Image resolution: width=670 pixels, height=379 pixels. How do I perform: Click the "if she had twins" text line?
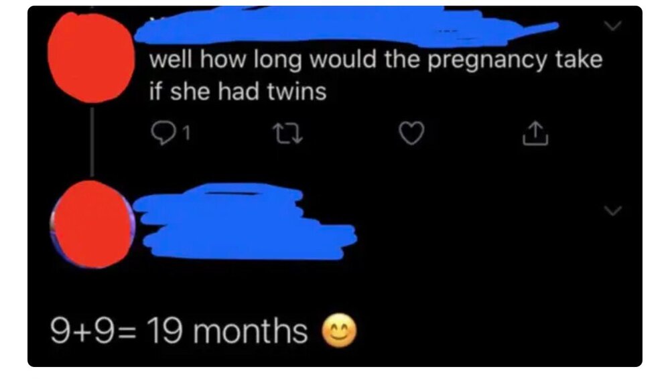tap(238, 91)
